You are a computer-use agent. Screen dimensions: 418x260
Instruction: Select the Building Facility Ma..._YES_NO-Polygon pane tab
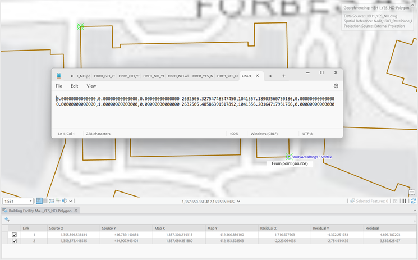[40, 211]
